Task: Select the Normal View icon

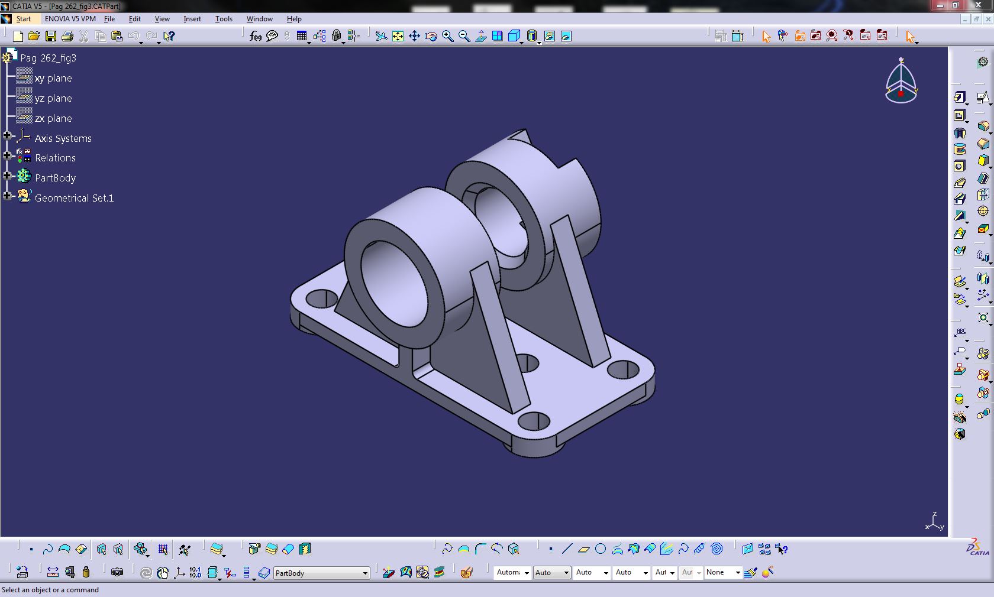Action: pos(481,36)
